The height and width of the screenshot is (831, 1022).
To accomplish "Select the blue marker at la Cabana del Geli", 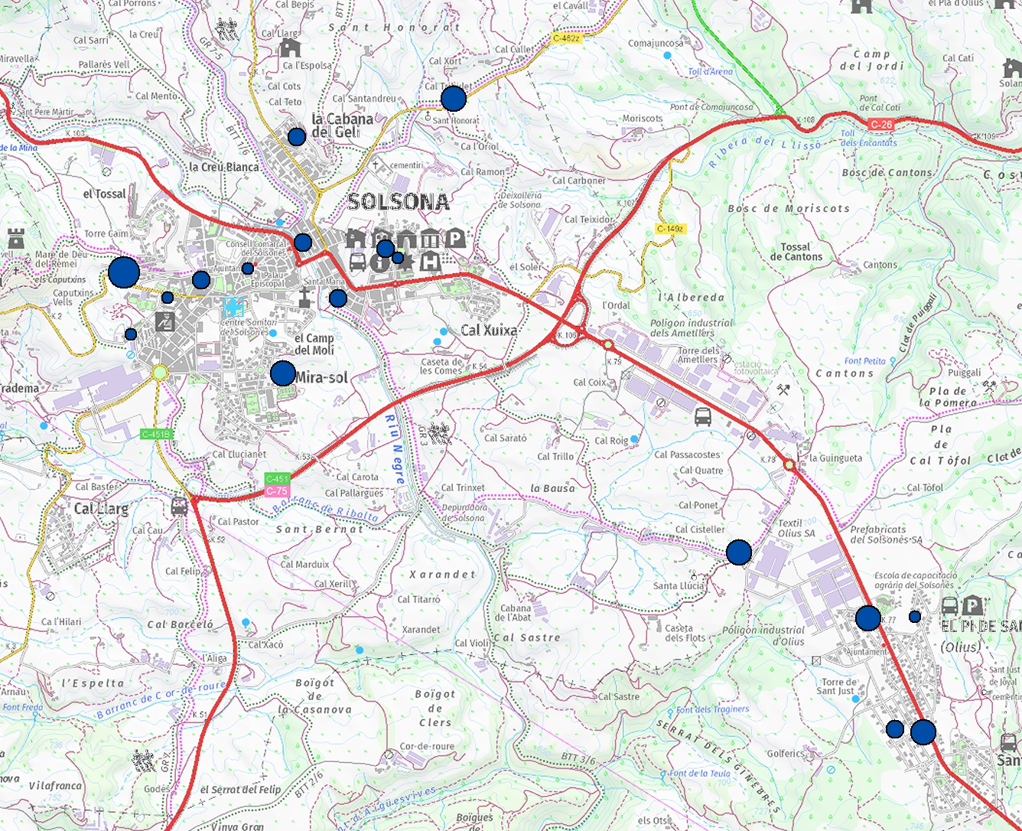I will click(x=297, y=137).
